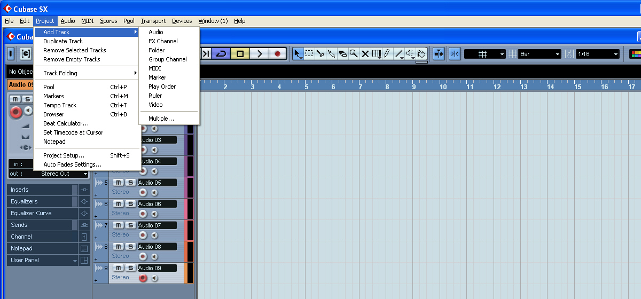Select the Draw pencil tool

coord(387,54)
